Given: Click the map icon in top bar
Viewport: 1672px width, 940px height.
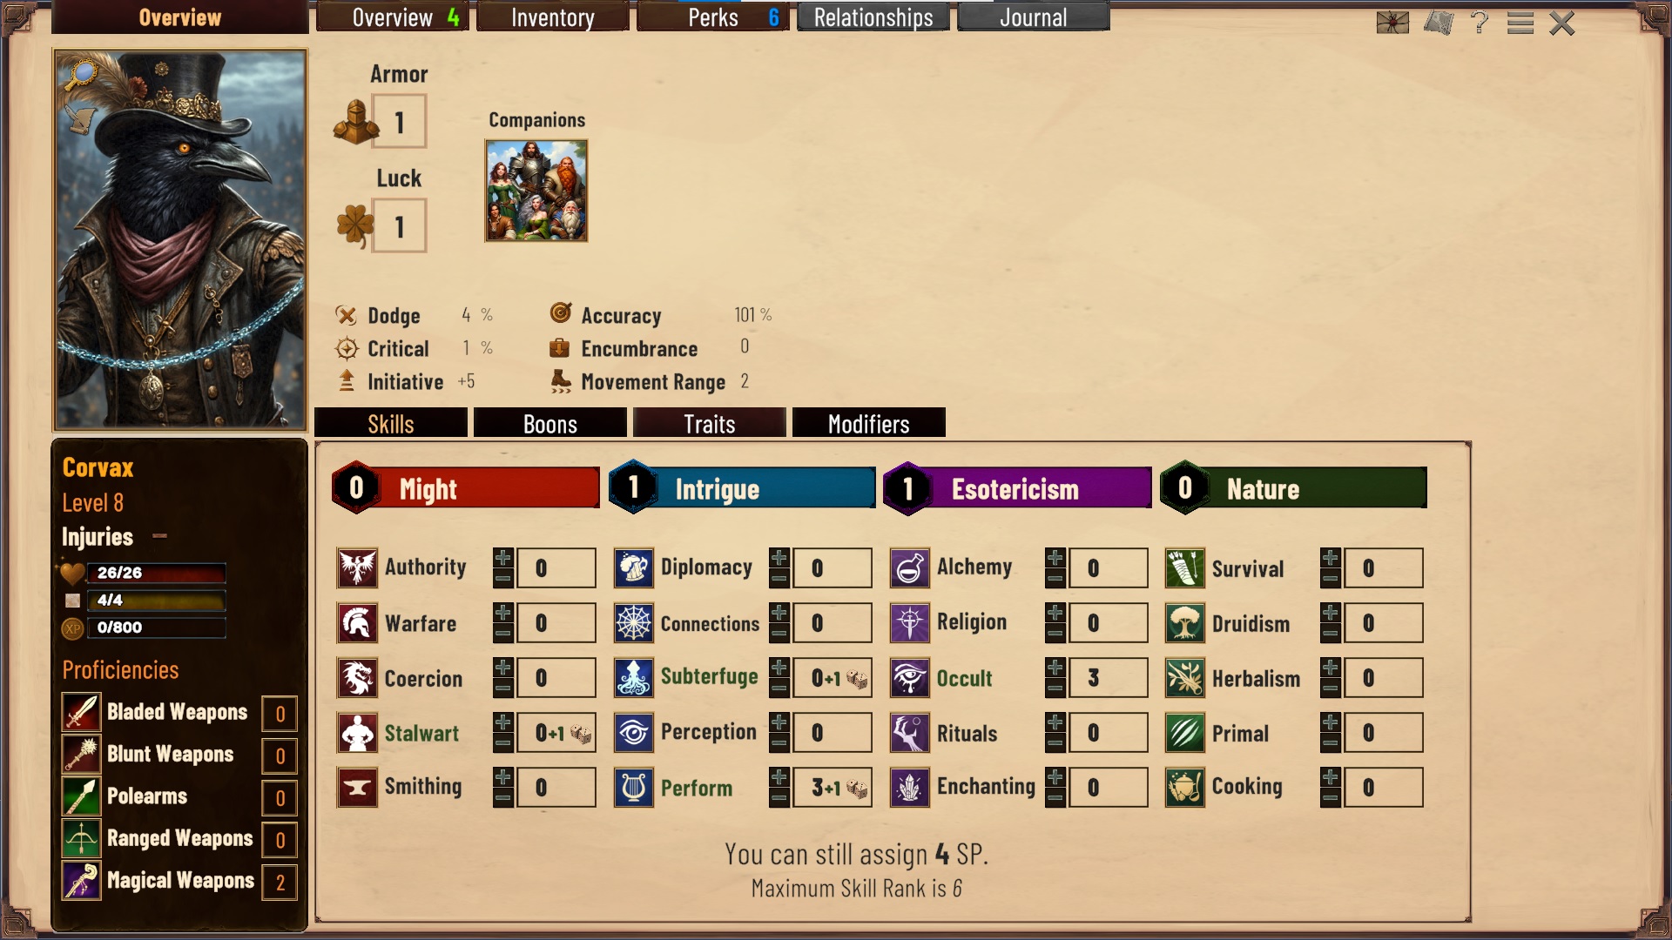Looking at the screenshot, I should pos(1439,23).
